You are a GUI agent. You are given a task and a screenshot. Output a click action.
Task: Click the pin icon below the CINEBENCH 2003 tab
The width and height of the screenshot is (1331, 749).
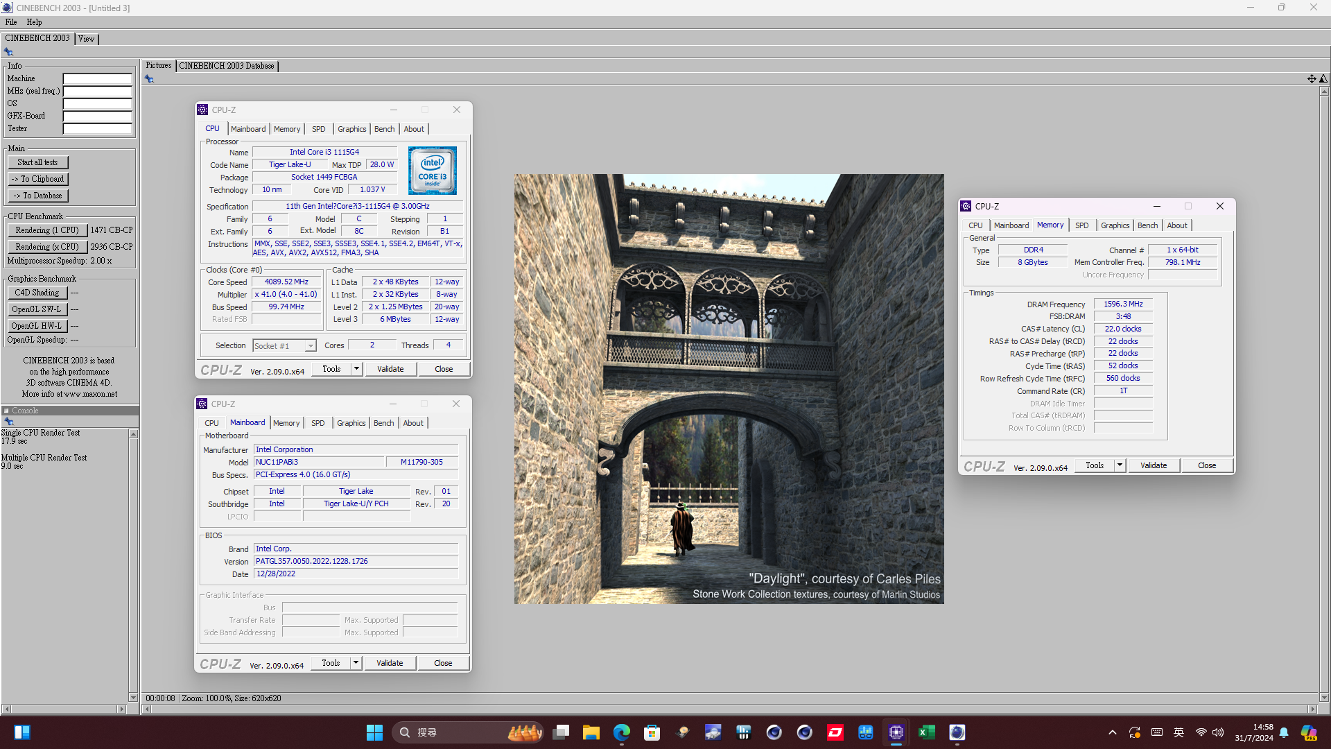pyautogui.click(x=8, y=52)
